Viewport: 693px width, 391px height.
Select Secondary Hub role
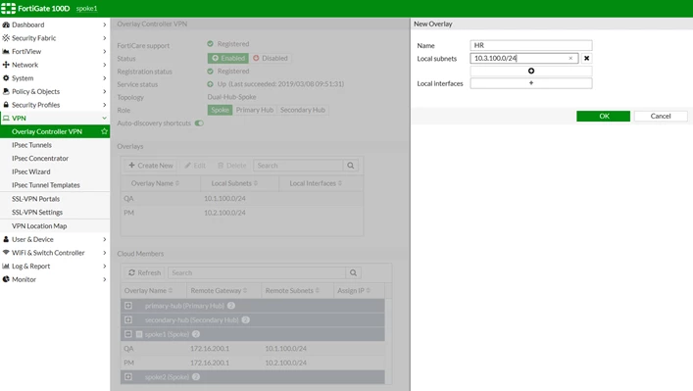(303, 110)
